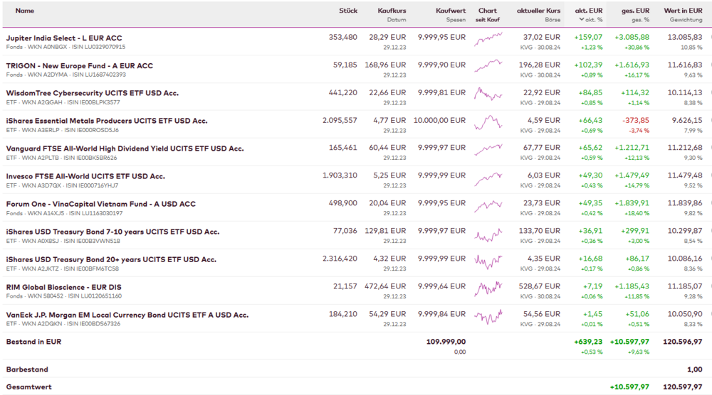
Task: Open the Vanguard High Dividend Yield sparkline
Action: point(488,151)
